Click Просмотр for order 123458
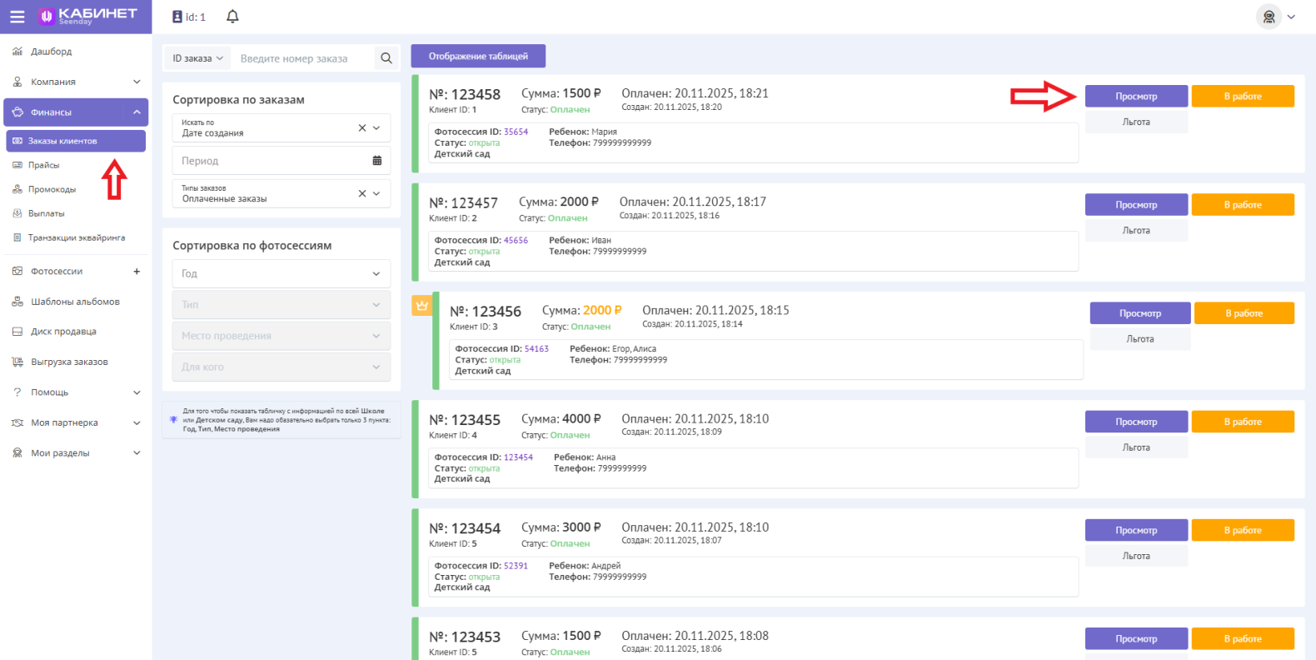The height and width of the screenshot is (660, 1316). tap(1135, 97)
